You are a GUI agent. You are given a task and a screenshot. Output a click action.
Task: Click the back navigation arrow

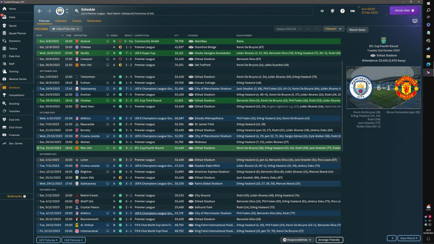click(x=40, y=11)
